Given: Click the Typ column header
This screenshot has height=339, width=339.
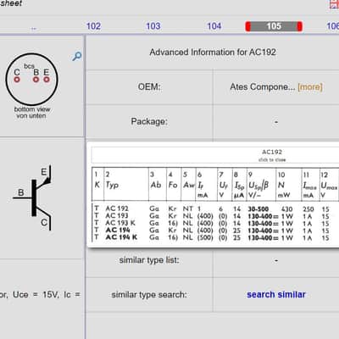Looking at the screenshot, I should (112, 185).
